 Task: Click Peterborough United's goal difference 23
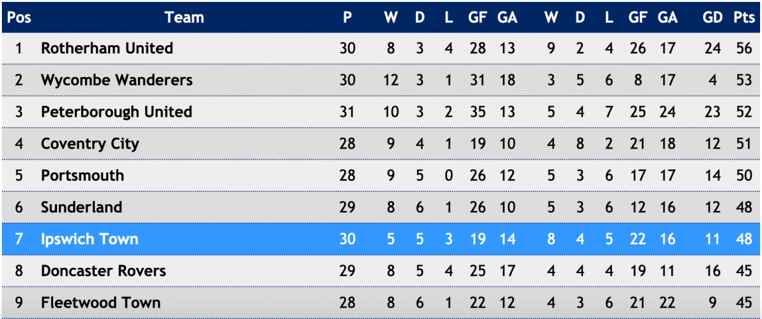pos(713,112)
